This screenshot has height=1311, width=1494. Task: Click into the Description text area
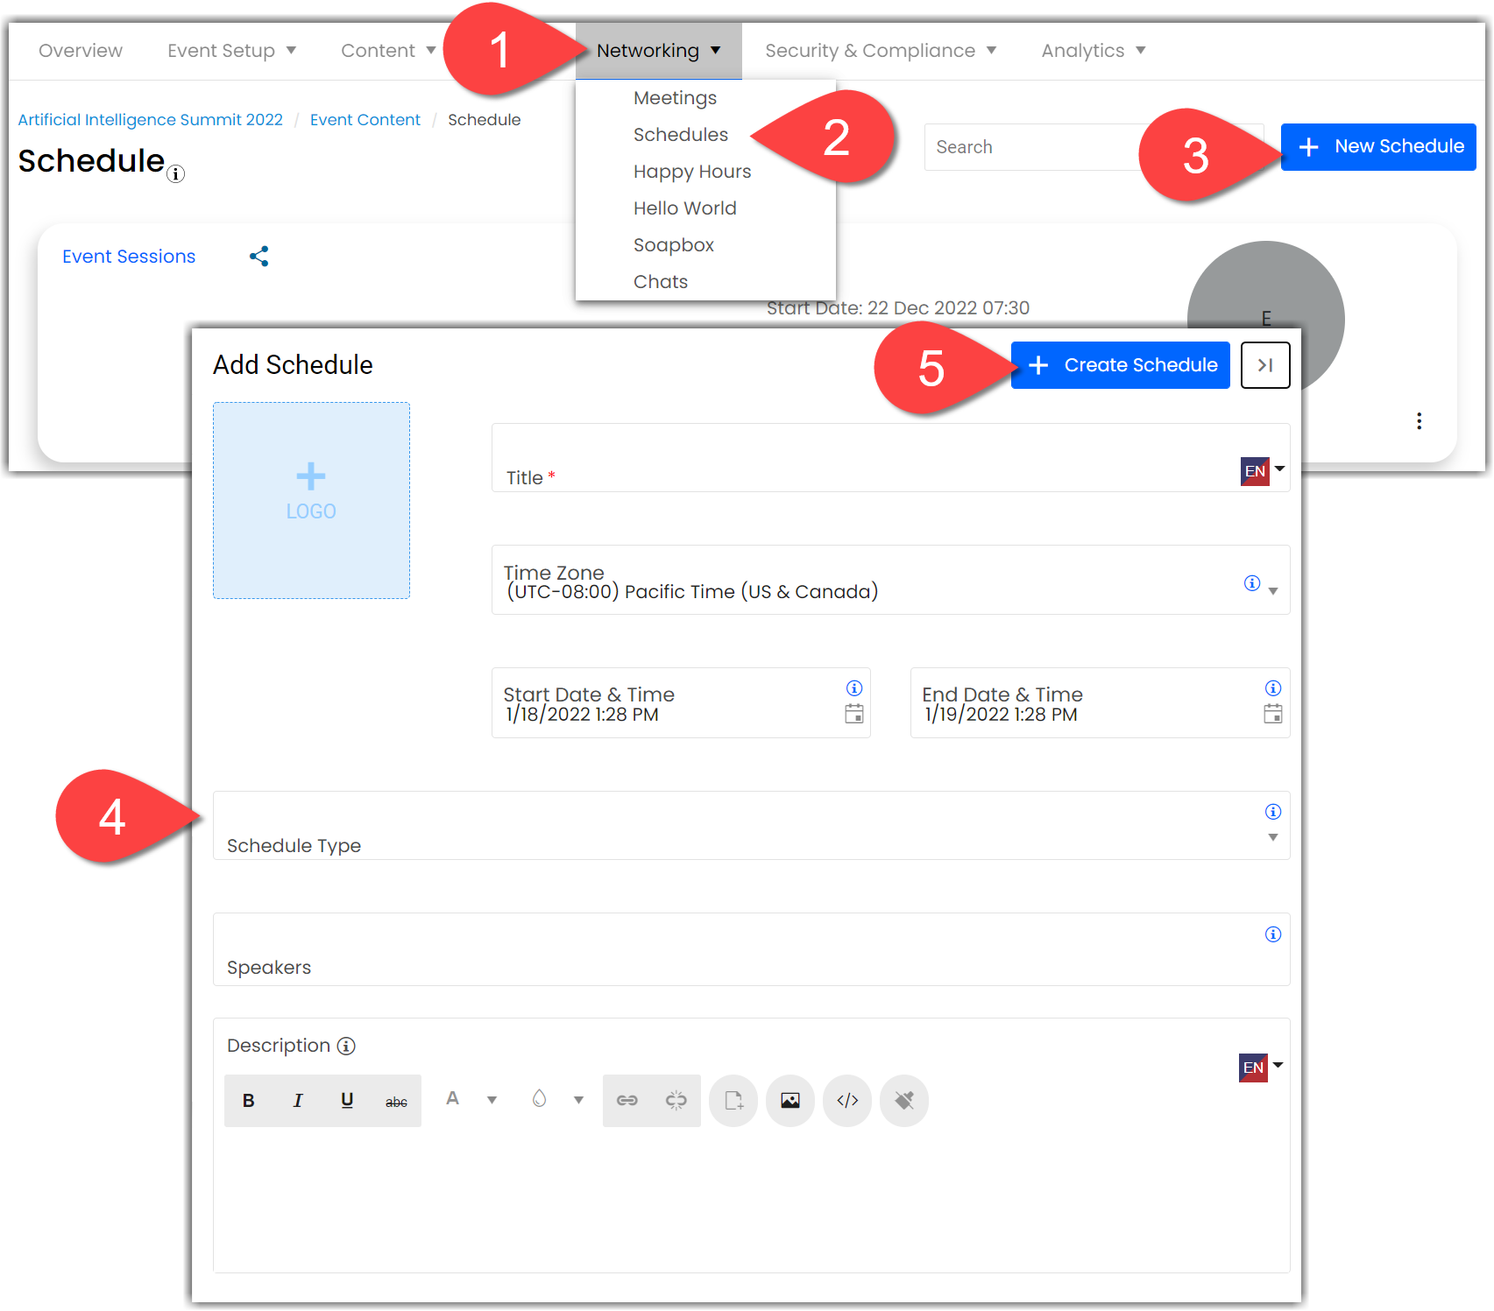coord(752,1200)
